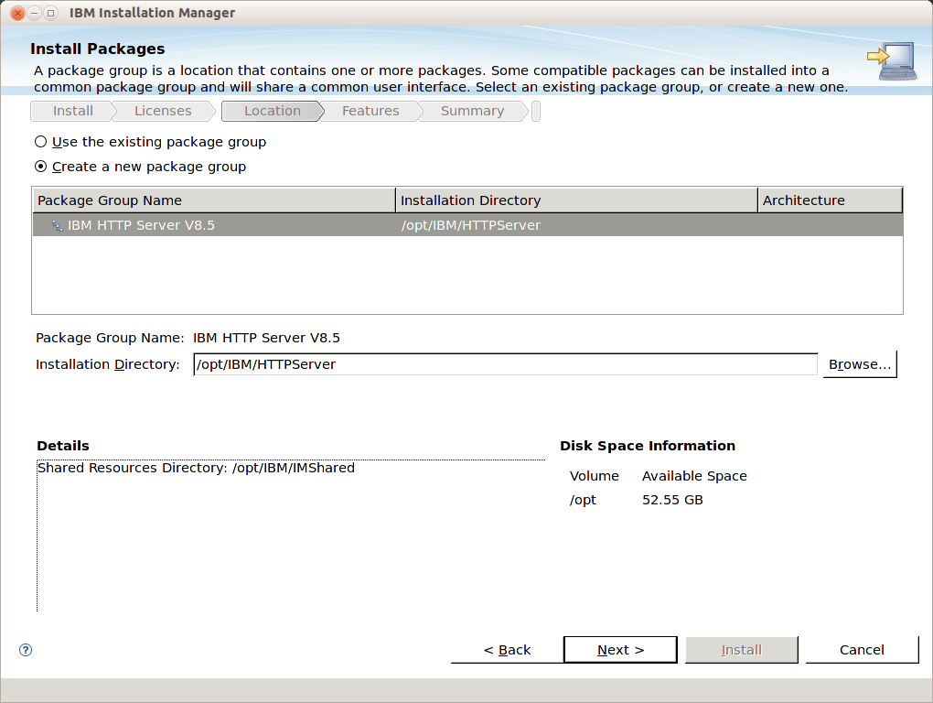
Task: Click the Browse... button
Action: pyautogui.click(x=860, y=364)
